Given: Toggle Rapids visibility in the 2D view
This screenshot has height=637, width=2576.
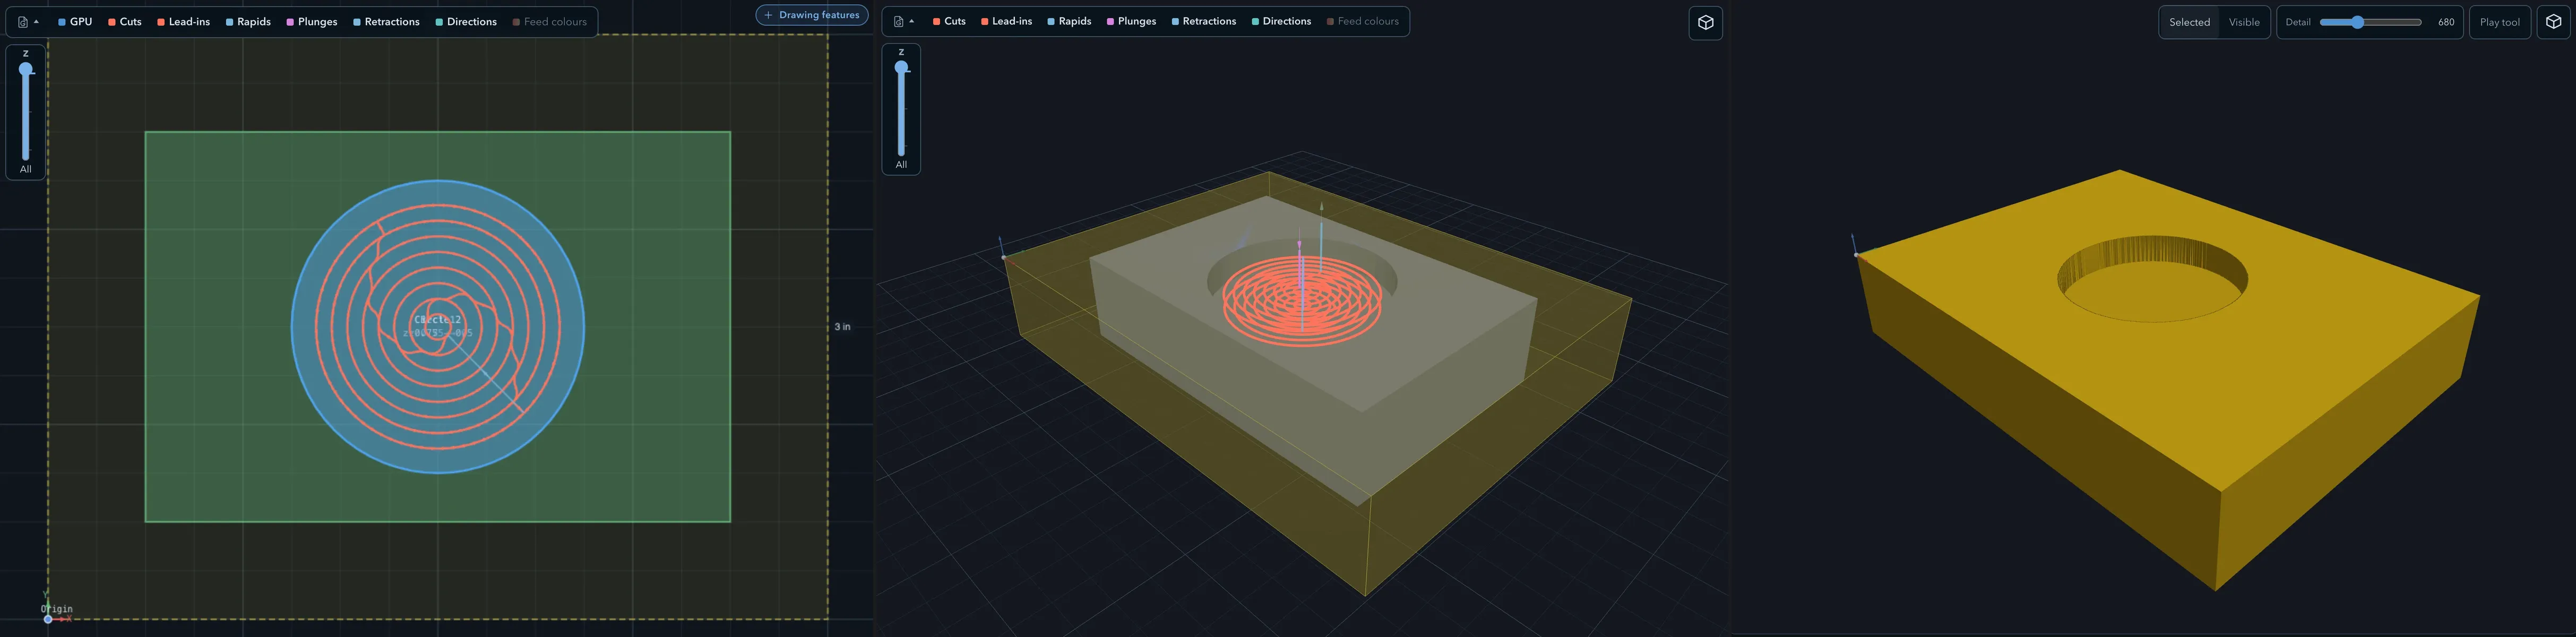Looking at the screenshot, I should [248, 22].
